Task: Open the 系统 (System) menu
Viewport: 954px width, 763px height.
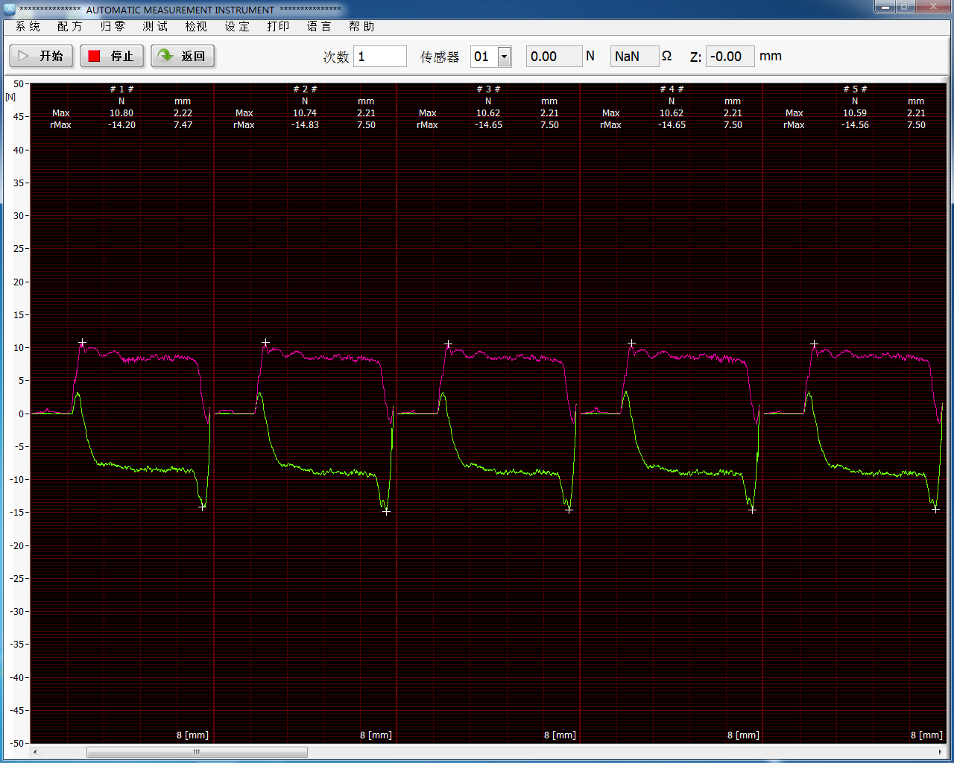Action: coord(28,27)
